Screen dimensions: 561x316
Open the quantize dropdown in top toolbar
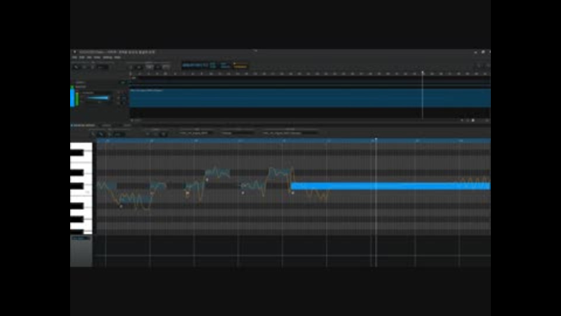tap(103, 67)
